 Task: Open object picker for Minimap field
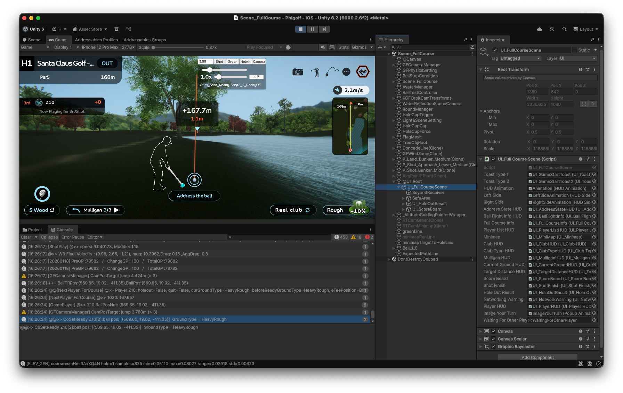coord(594,237)
